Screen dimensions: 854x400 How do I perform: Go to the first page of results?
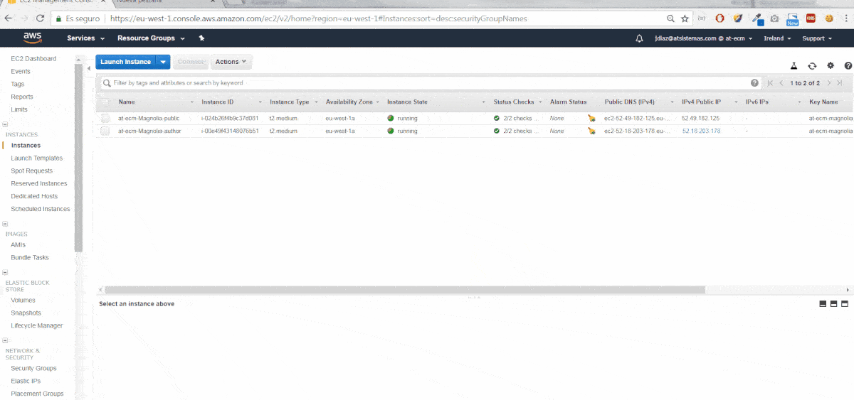[x=771, y=83]
